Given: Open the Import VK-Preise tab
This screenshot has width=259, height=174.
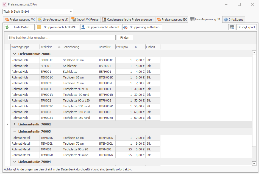Looking at the screenshot, I should [85, 19].
